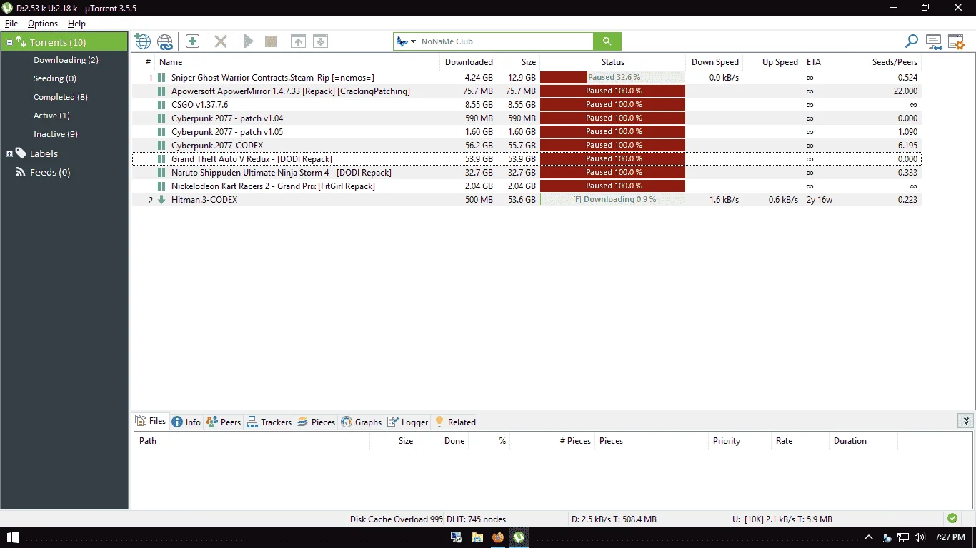Image resolution: width=976 pixels, height=548 pixels.
Task: Click the Move Down Queue arrow icon
Action: click(x=321, y=41)
